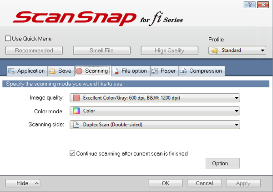Switch to the Compression tab
The image size is (273, 192).
click(x=202, y=71)
